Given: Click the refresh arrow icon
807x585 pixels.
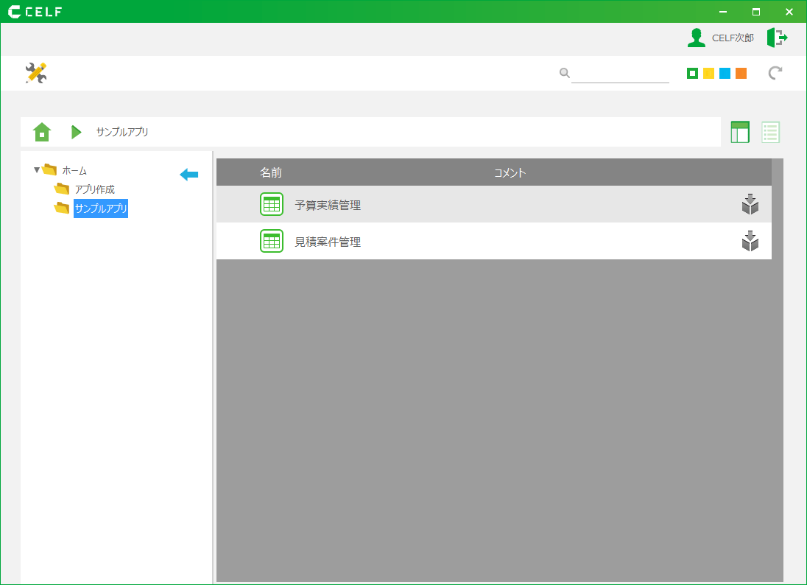Looking at the screenshot, I should click(775, 73).
